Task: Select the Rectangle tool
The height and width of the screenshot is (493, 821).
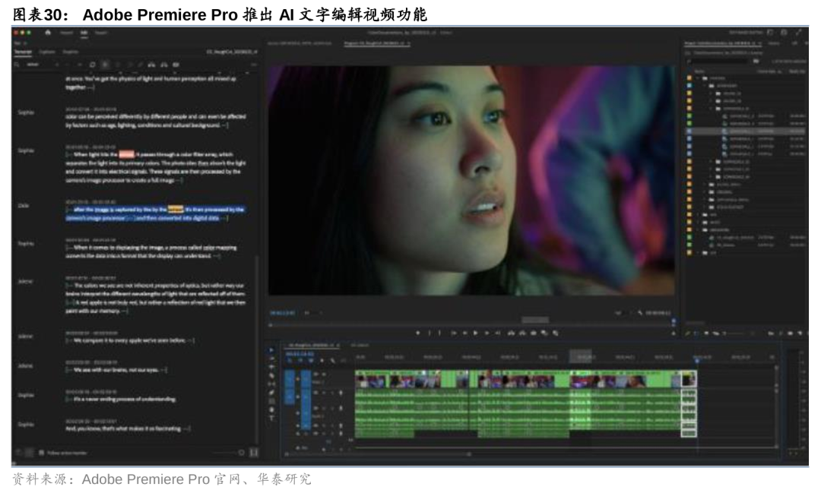Action: [271, 401]
